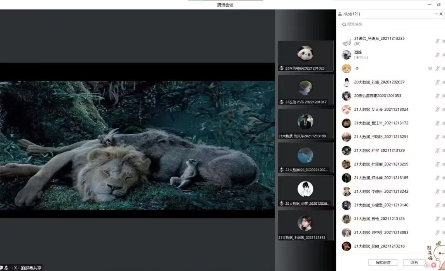
Task: Click mic icon for member 20211213189
Action: (437, 178)
